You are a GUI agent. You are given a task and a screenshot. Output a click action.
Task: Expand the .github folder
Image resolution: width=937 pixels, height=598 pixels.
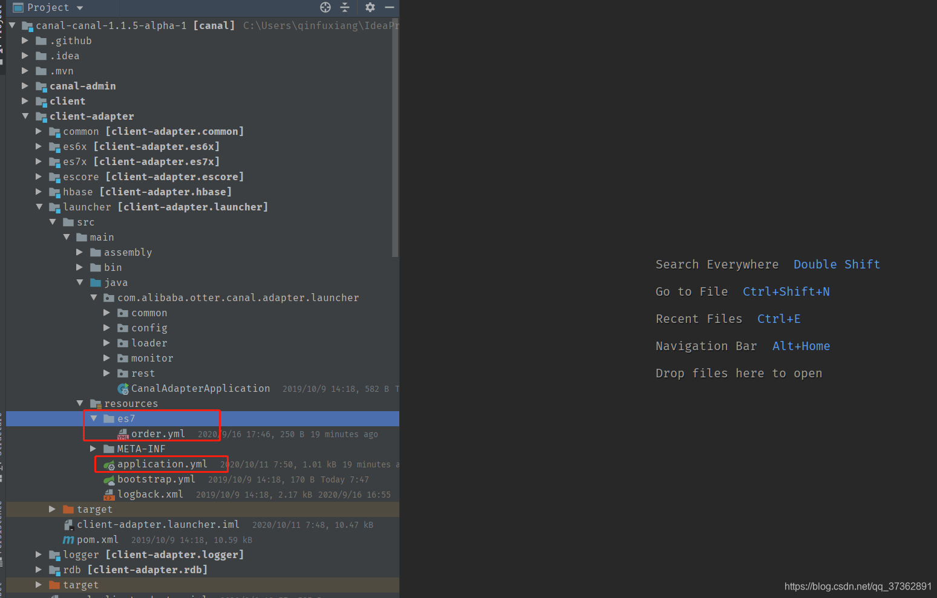point(25,41)
